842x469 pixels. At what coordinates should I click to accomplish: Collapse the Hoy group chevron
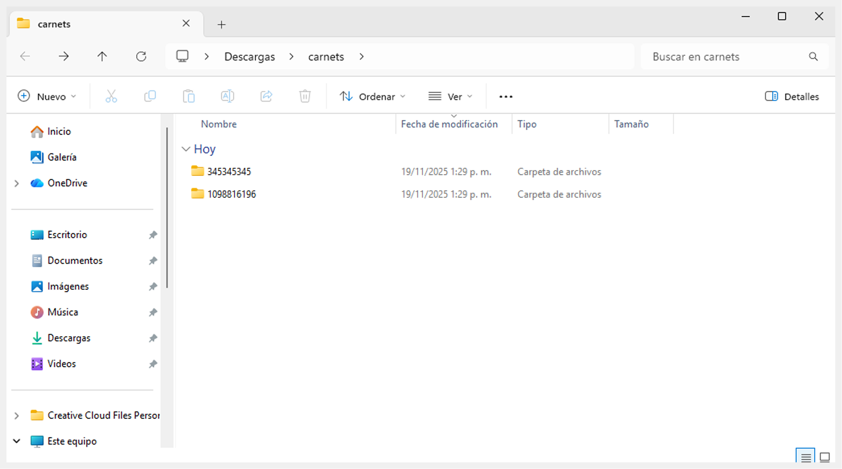[x=186, y=149]
